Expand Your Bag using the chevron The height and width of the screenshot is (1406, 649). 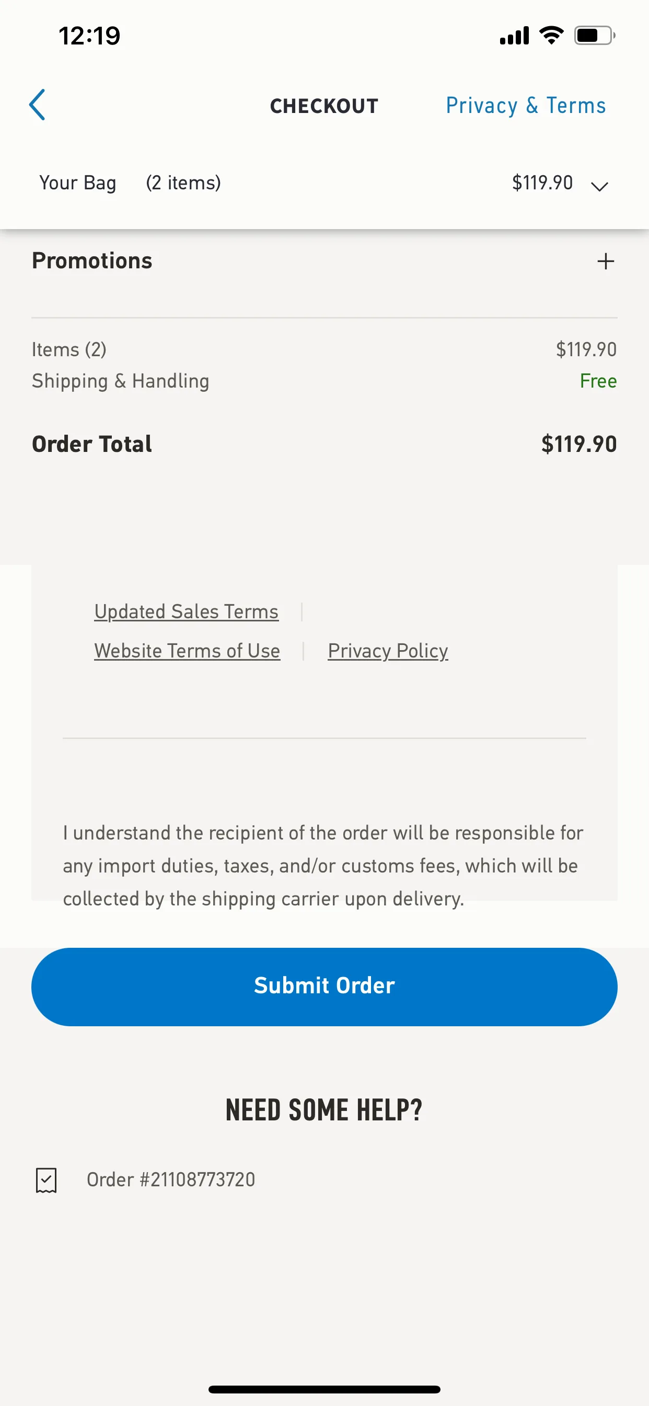[x=599, y=187]
